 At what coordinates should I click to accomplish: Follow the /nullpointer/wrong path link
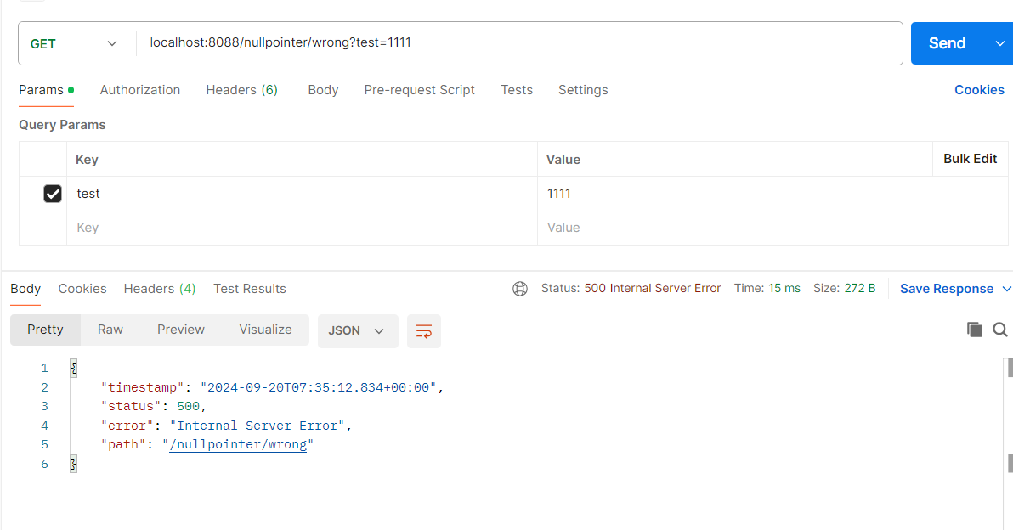(x=238, y=444)
